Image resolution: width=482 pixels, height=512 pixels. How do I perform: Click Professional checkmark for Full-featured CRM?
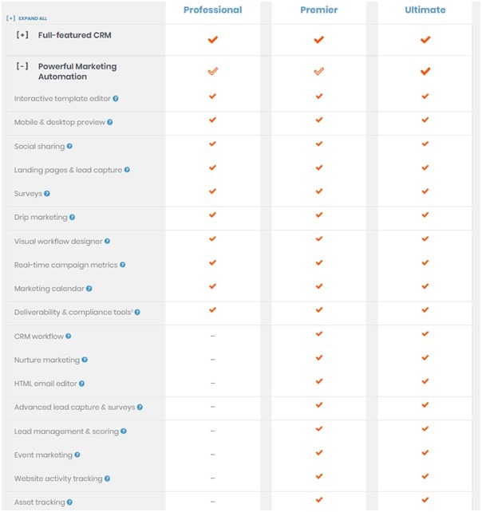[x=213, y=40]
